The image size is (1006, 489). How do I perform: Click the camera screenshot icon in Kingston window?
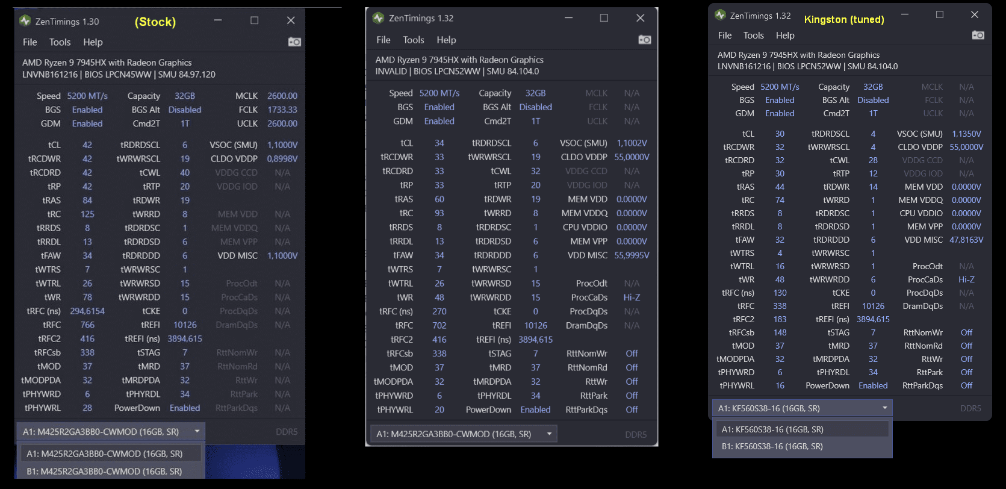978,35
